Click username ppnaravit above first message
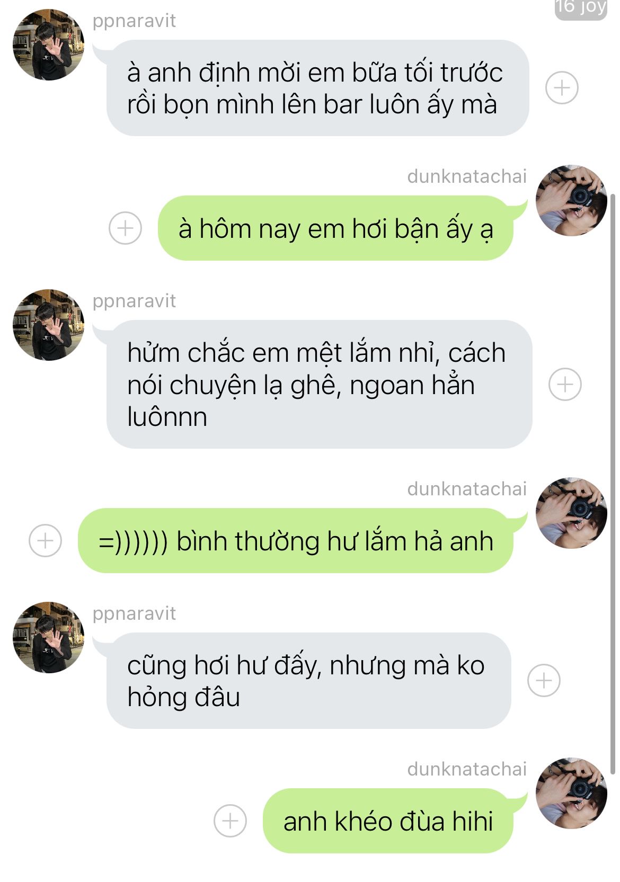Image resolution: width=620 pixels, height=882 pixels. click(x=134, y=21)
